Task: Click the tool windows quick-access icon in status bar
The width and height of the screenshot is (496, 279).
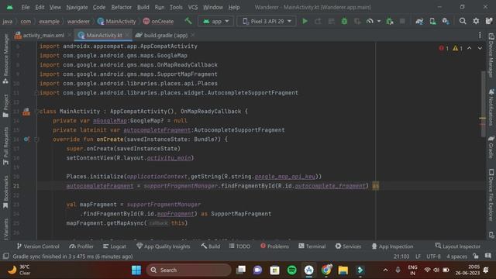Action: pyautogui.click(x=5, y=257)
